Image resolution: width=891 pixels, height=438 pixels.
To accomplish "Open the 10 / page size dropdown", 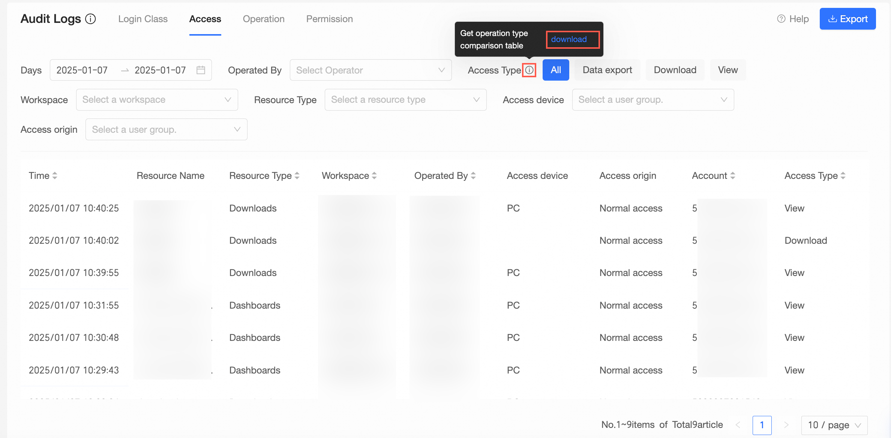I will 834,425.
